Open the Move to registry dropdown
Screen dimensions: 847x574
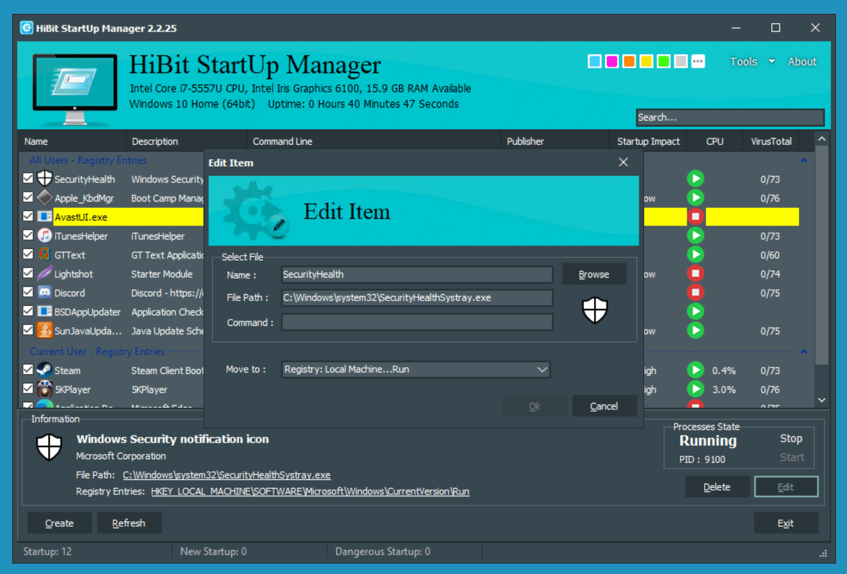(x=415, y=369)
